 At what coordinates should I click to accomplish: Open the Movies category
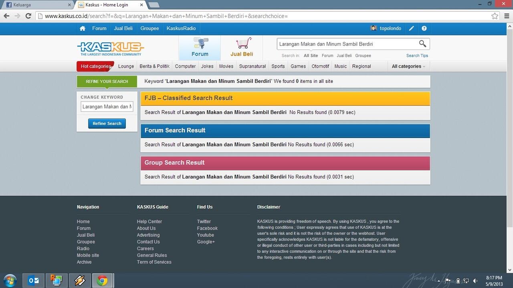(226, 66)
